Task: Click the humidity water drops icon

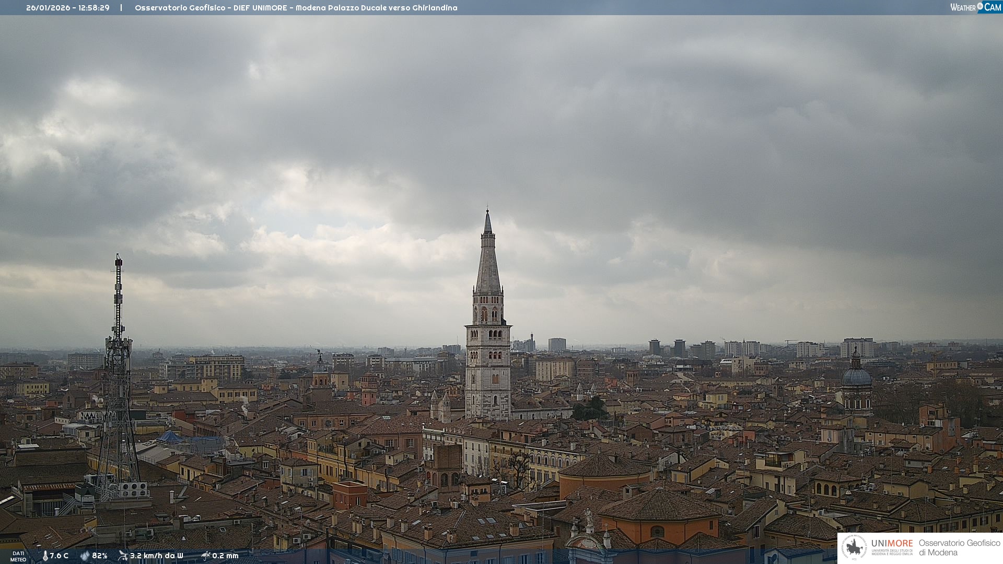Action: pyautogui.click(x=85, y=556)
